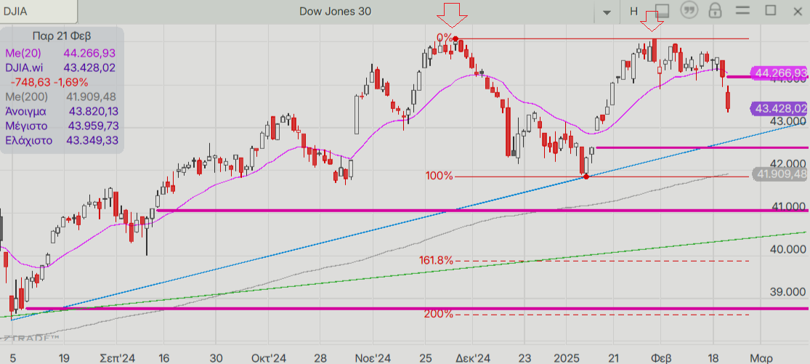This screenshot has height=364, width=810.
Task: Click the Fibonacci 100% level label
Action: [439, 176]
